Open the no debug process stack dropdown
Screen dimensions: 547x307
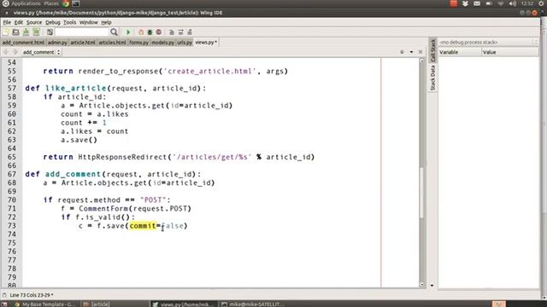coord(488,42)
